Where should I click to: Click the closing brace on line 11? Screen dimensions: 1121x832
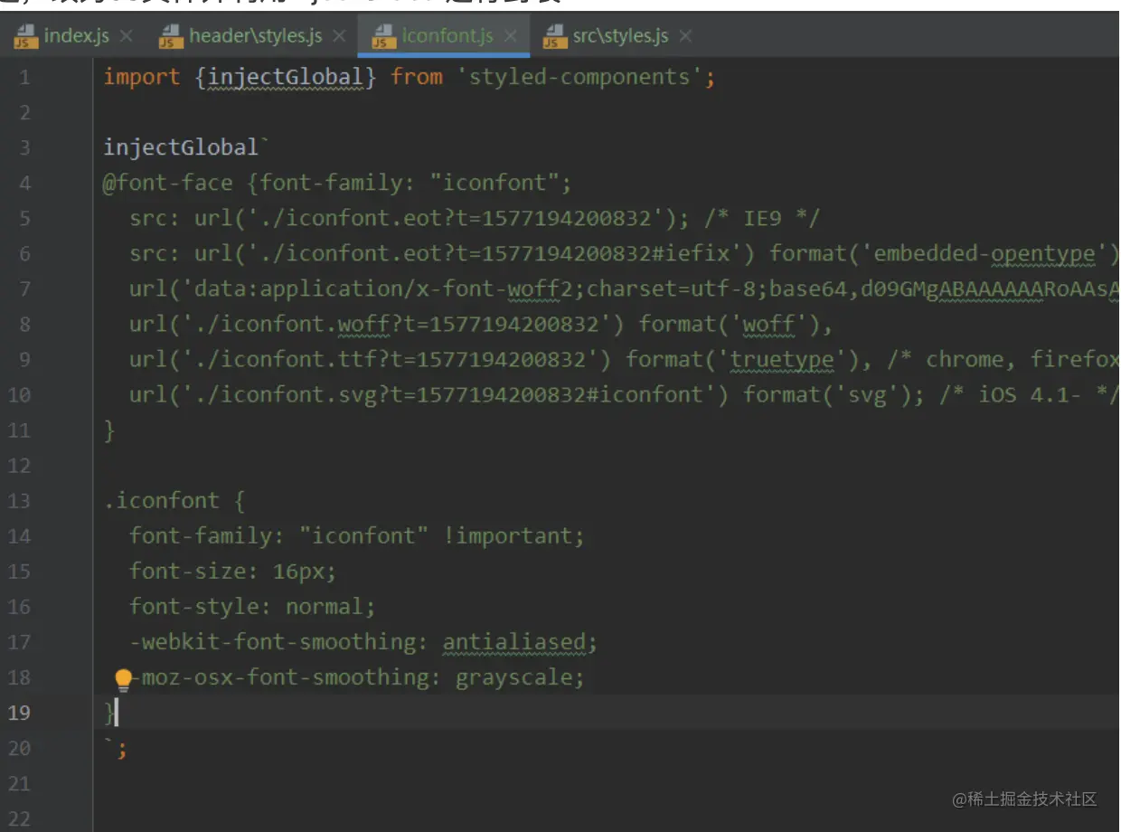click(109, 430)
